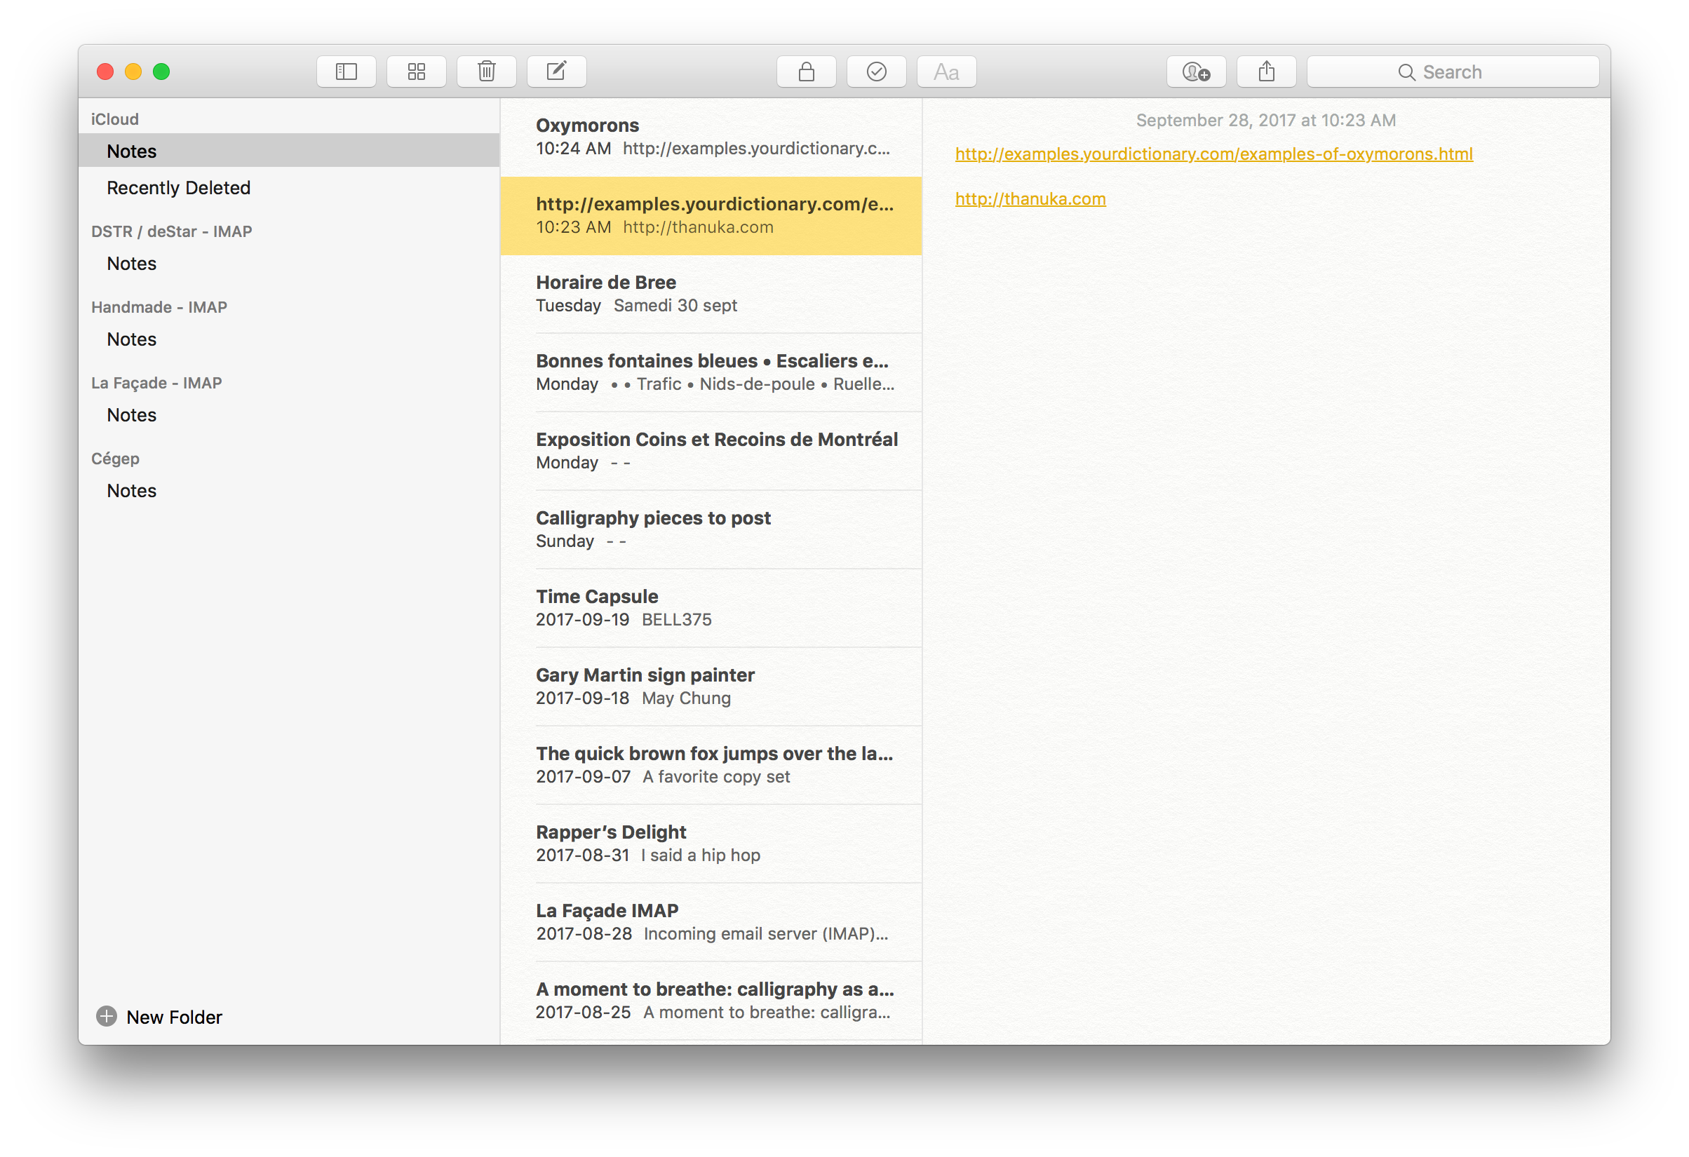Viewport: 1689px width, 1157px height.
Task: Select the Oxymorons note
Action: 711,137
